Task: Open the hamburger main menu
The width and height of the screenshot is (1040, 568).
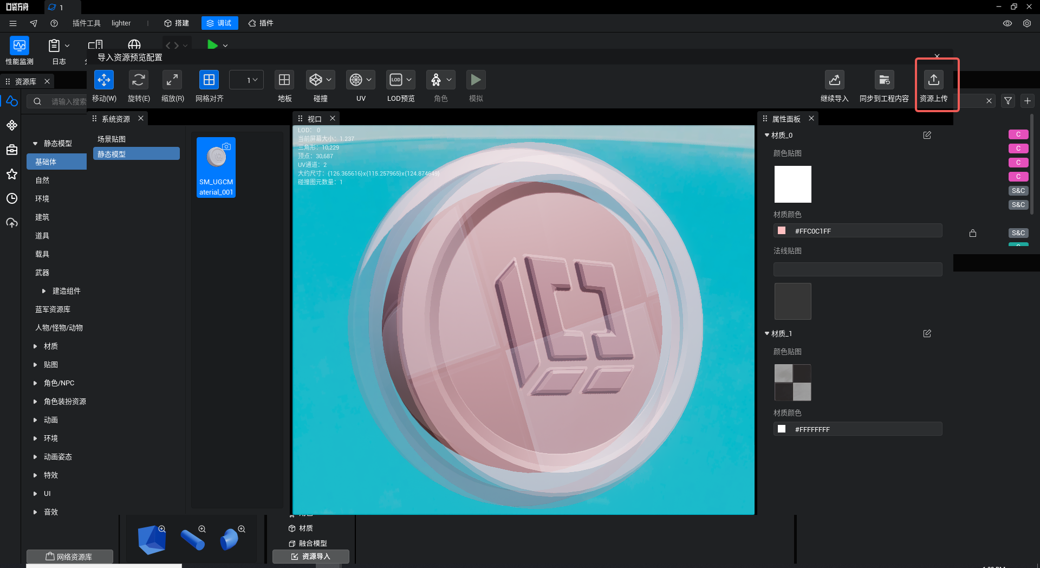Action: tap(13, 23)
